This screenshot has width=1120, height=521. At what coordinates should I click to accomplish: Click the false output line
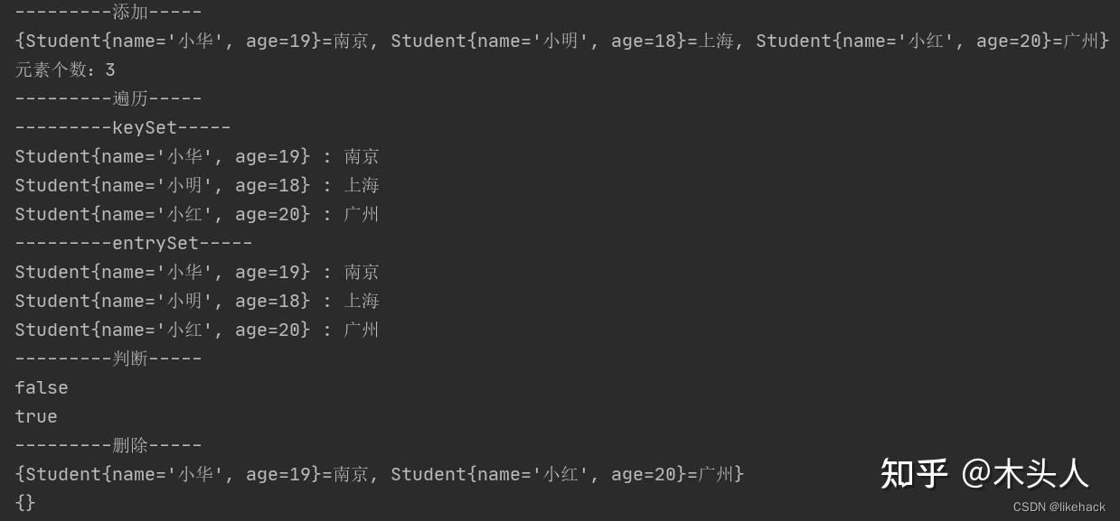[x=42, y=387]
